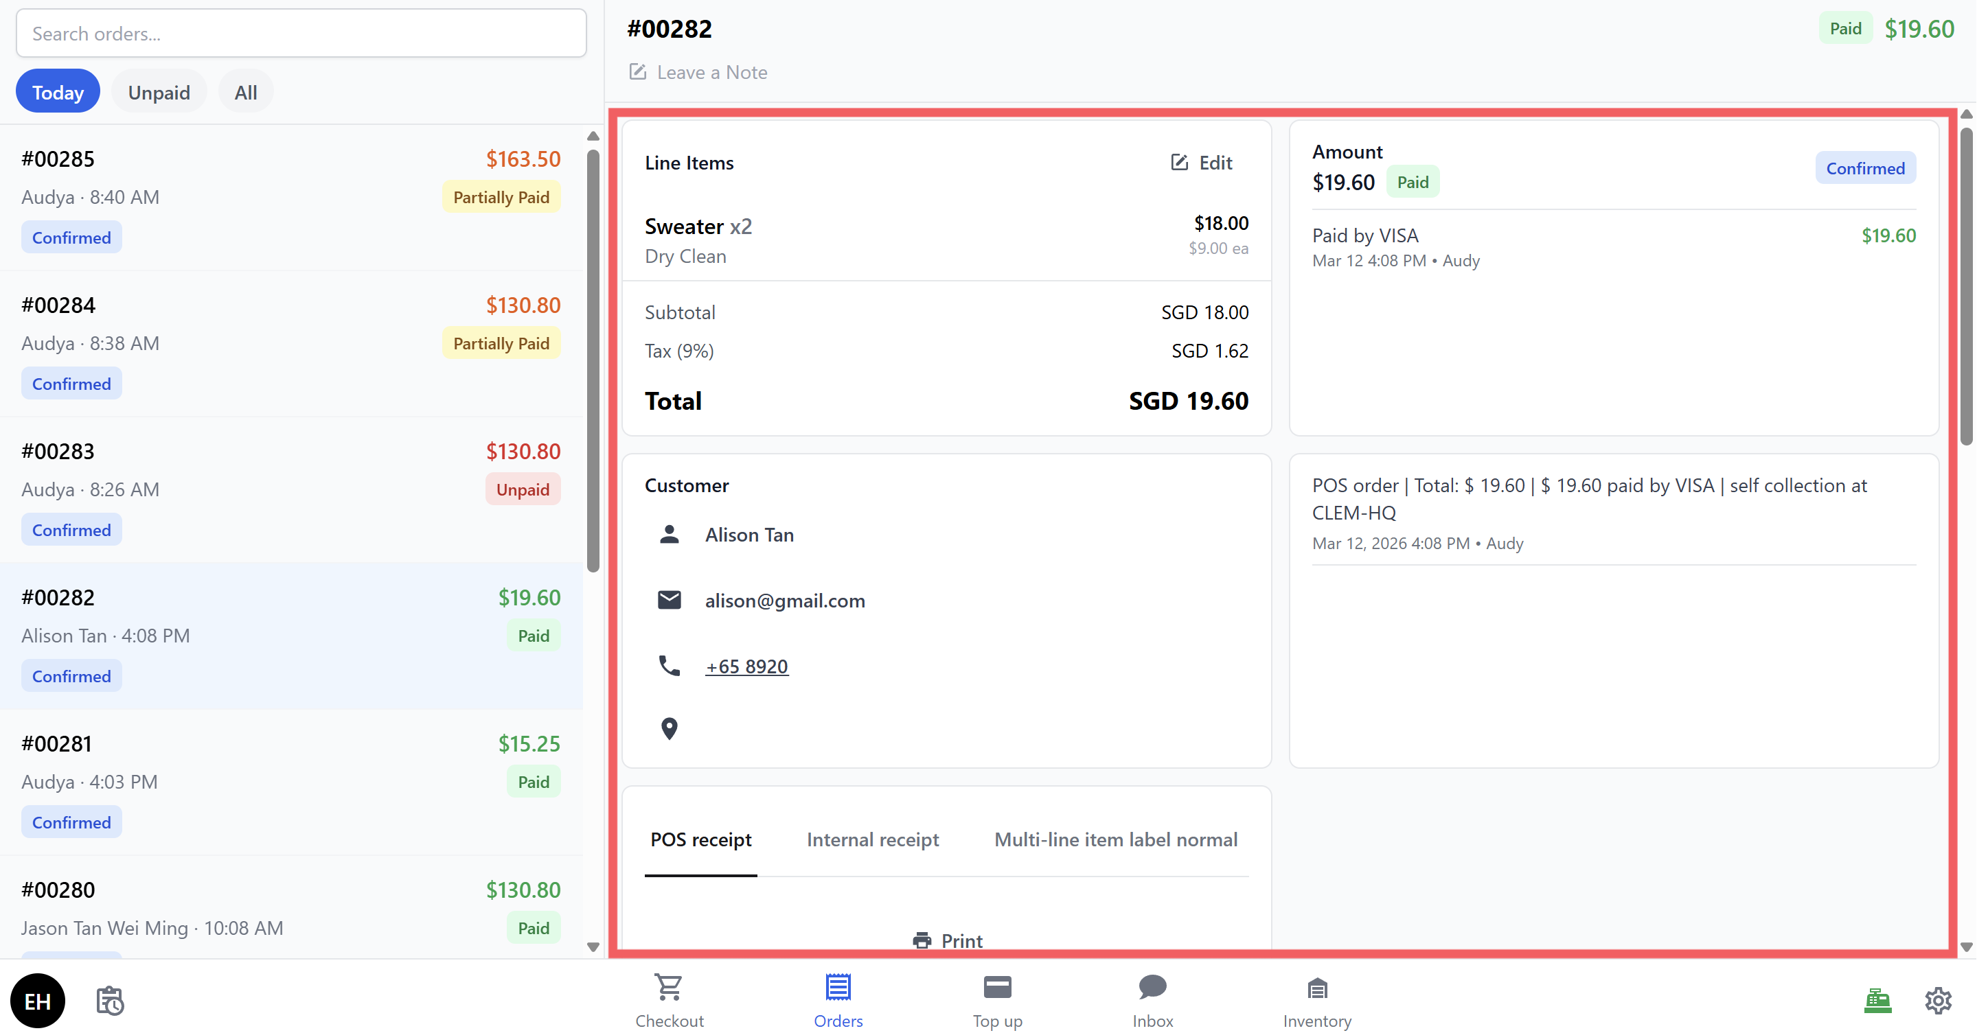Open the clipboard clock history icon
This screenshot has width=1977, height=1033.
[110, 1001]
